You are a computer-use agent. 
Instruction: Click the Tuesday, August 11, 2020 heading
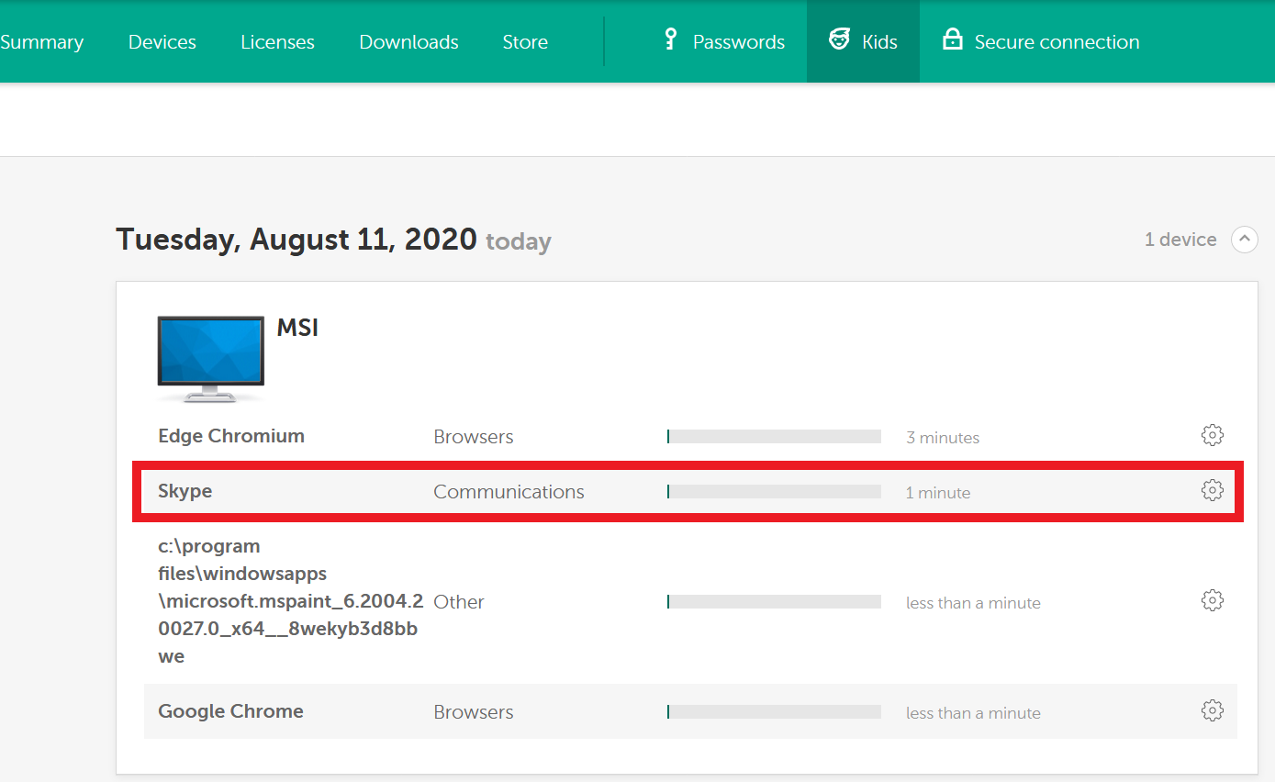(296, 240)
